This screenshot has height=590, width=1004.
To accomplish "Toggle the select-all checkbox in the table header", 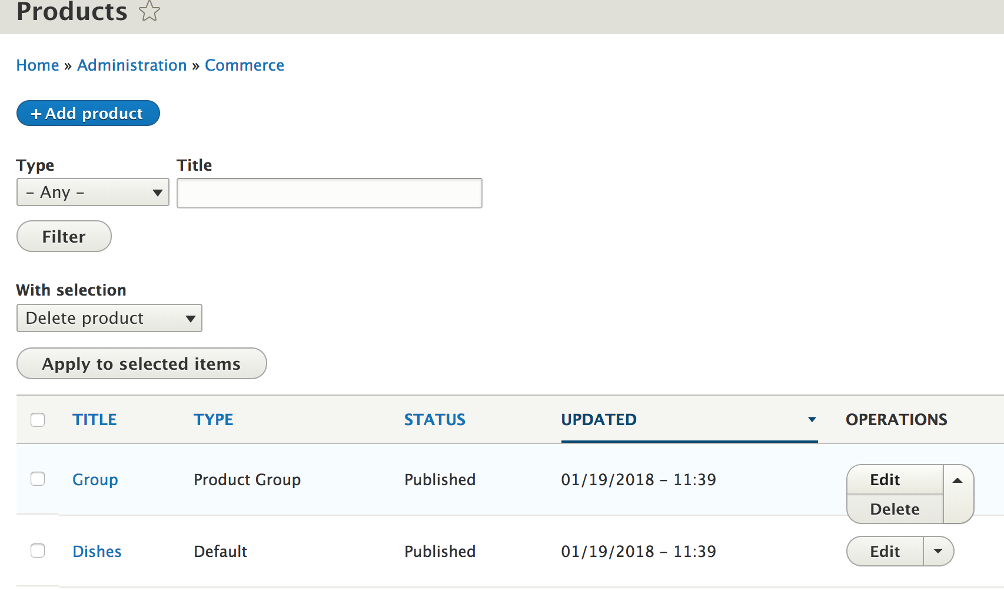I will [37, 420].
